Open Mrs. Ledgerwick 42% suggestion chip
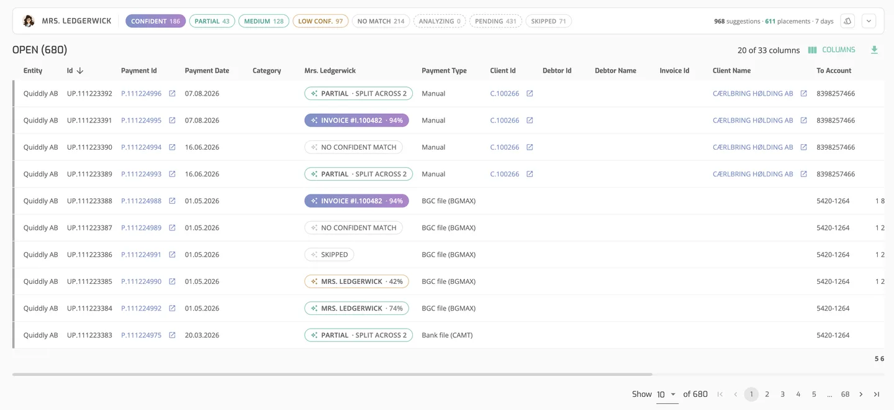 [356, 281]
